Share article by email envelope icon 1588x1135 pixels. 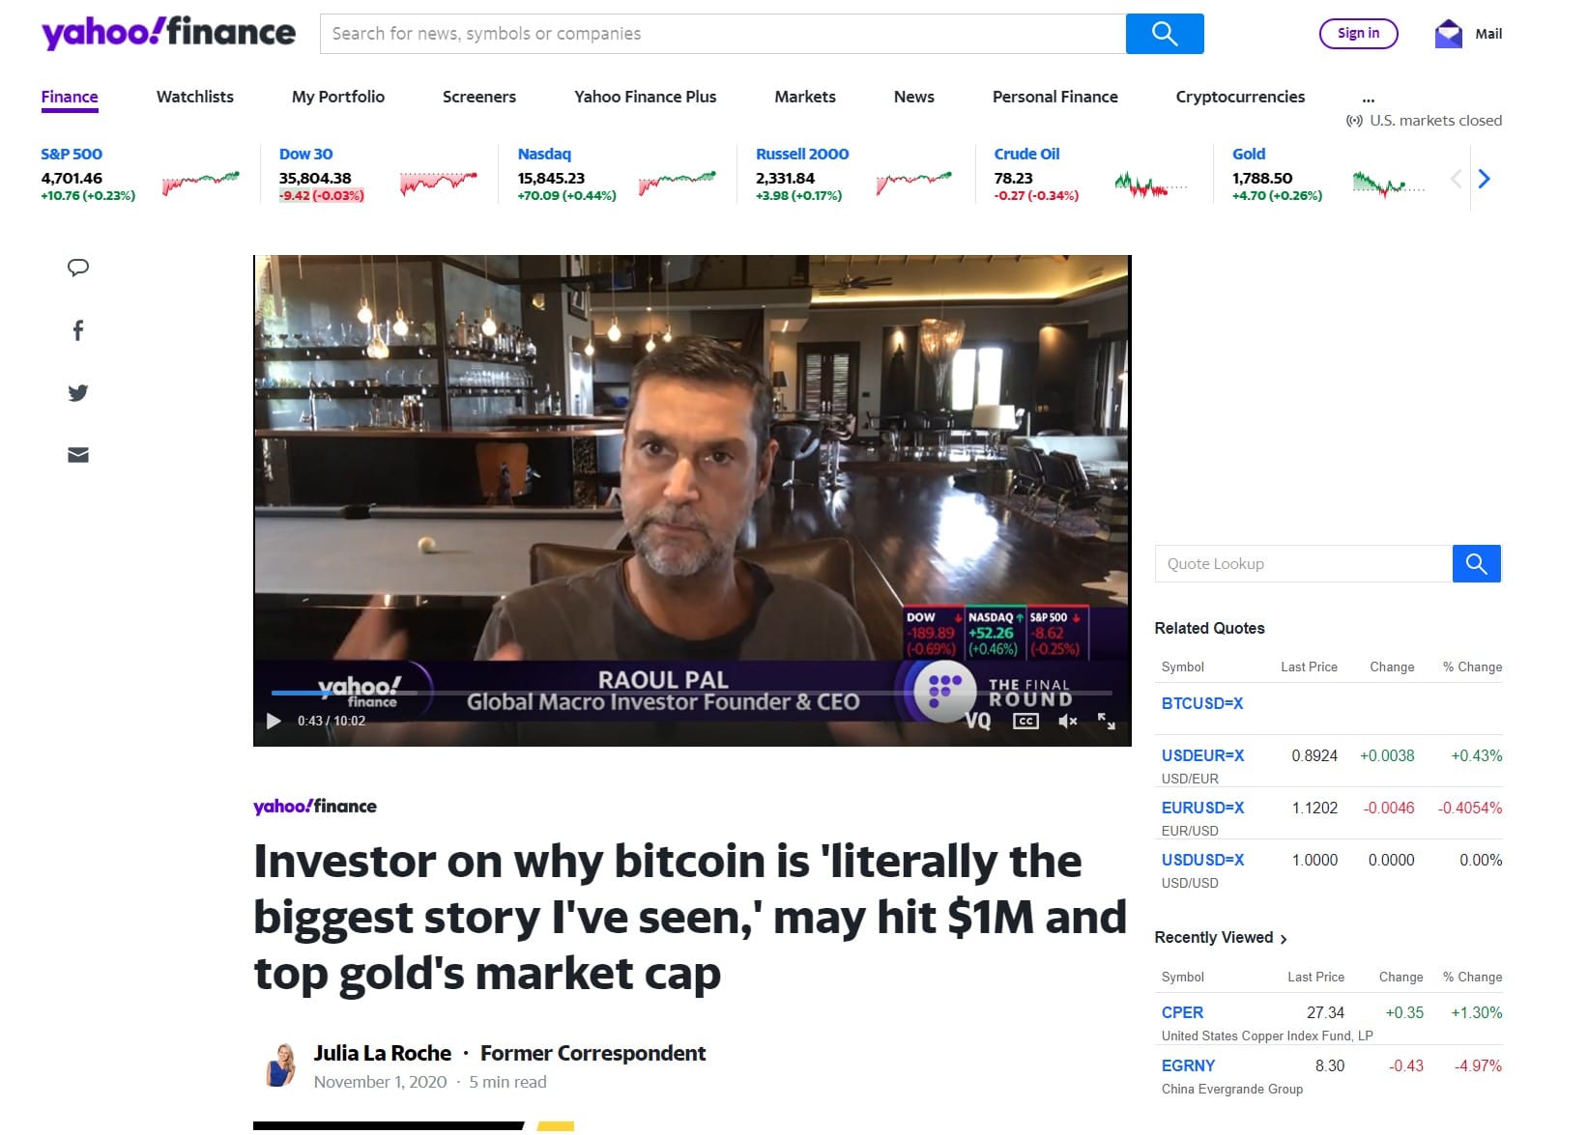[78, 455]
